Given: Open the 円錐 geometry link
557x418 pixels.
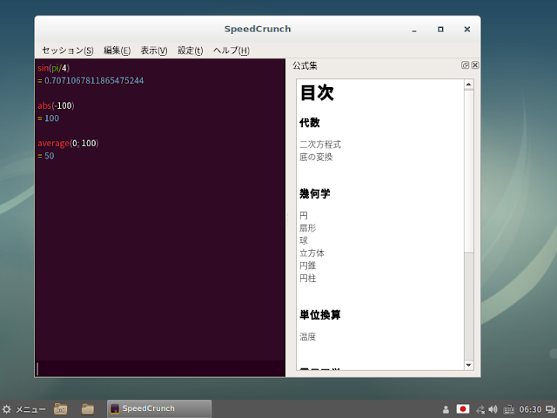Looking at the screenshot, I should (307, 266).
